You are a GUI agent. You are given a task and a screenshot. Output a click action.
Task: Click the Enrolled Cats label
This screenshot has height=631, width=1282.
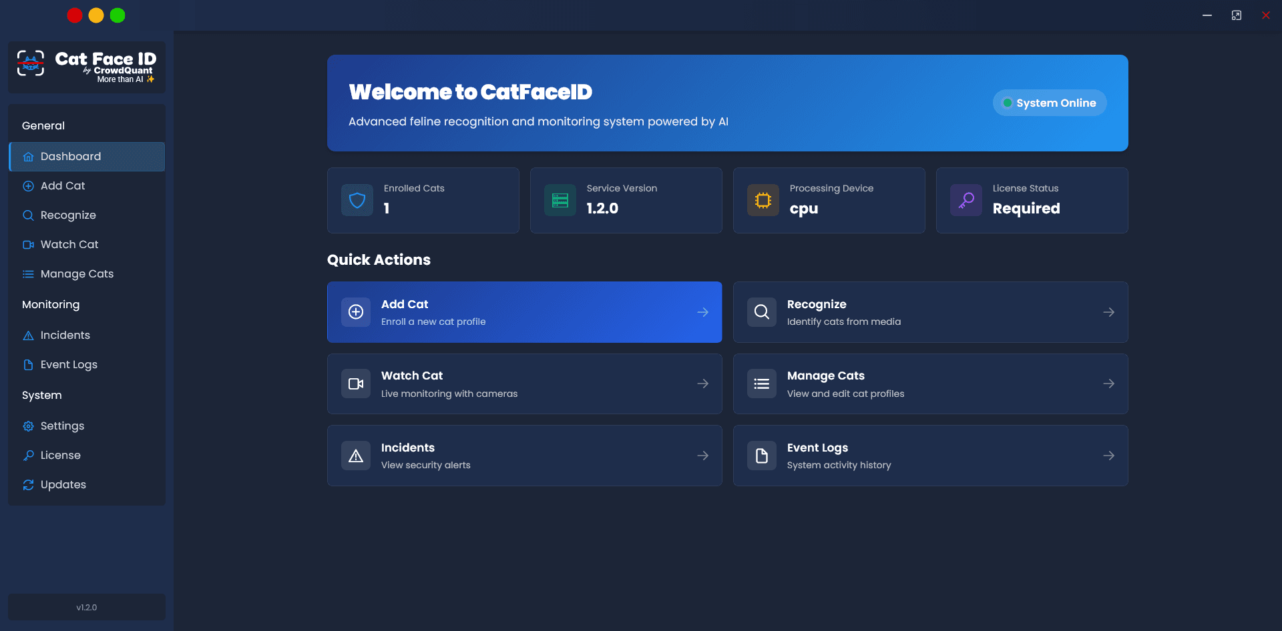414,189
